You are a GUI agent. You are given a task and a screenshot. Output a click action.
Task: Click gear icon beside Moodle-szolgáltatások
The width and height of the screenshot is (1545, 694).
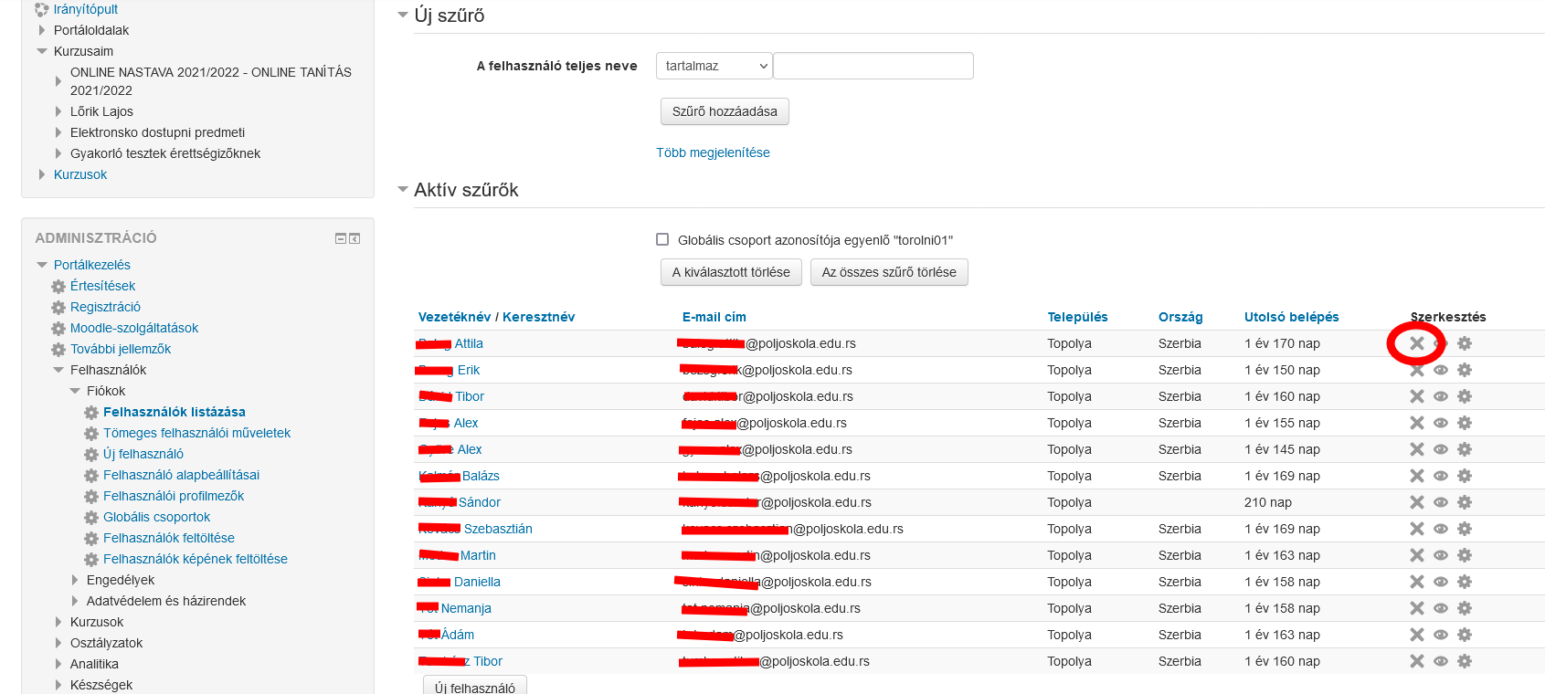tap(58, 329)
